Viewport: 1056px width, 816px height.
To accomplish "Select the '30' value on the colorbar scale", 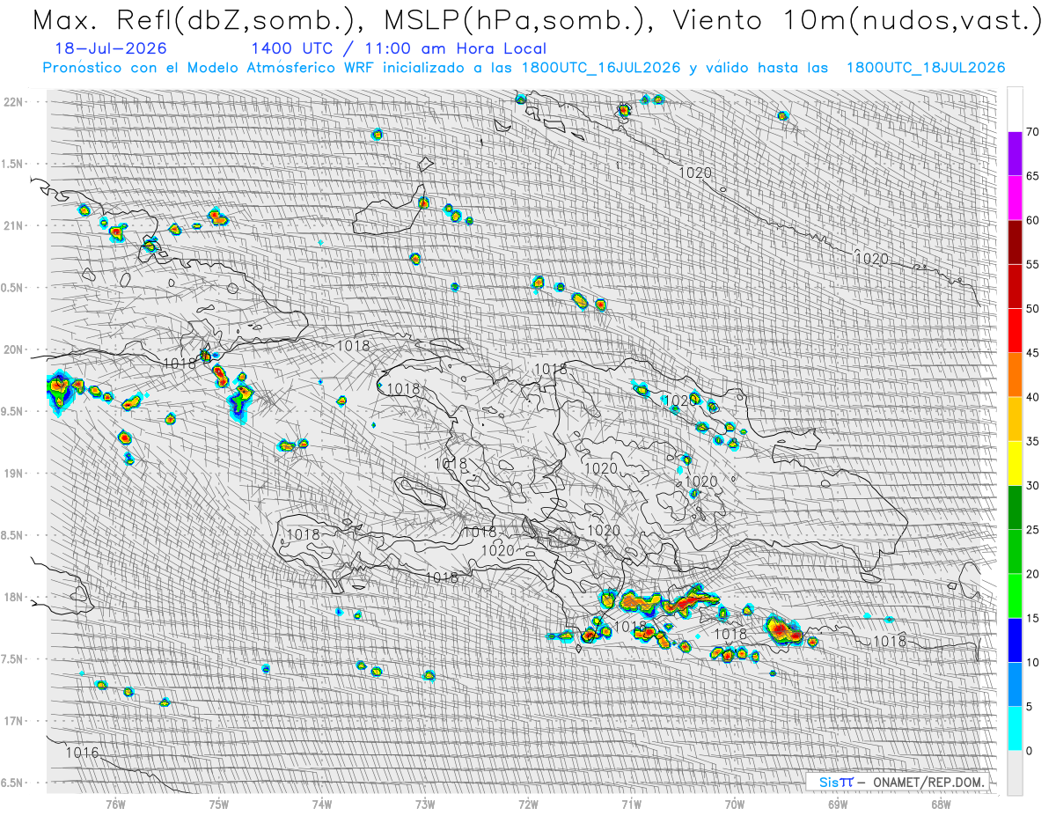I will click(x=1033, y=485).
